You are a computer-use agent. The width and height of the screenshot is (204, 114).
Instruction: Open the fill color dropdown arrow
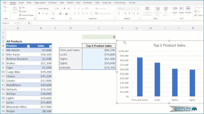tap(63, 13)
